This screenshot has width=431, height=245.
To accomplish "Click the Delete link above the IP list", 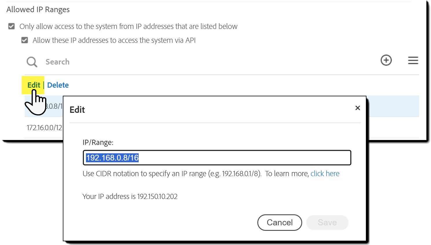I will coord(58,85).
